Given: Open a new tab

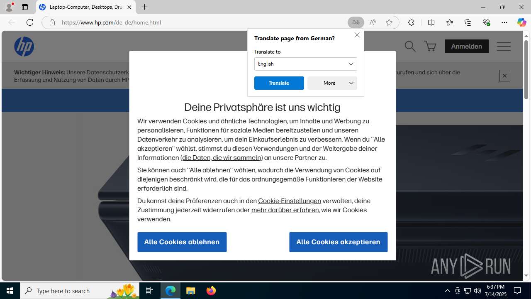Looking at the screenshot, I should point(144,7).
